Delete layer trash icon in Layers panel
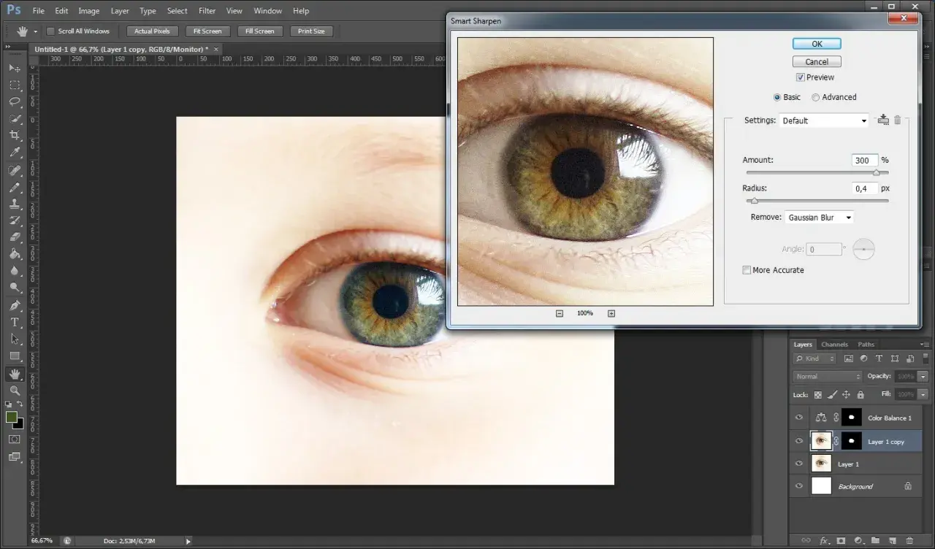The width and height of the screenshot is (935, 549). [909, 541]
